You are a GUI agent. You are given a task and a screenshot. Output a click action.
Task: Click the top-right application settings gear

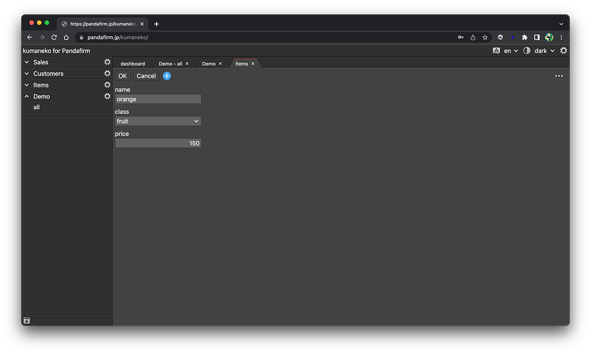[564, 51]
